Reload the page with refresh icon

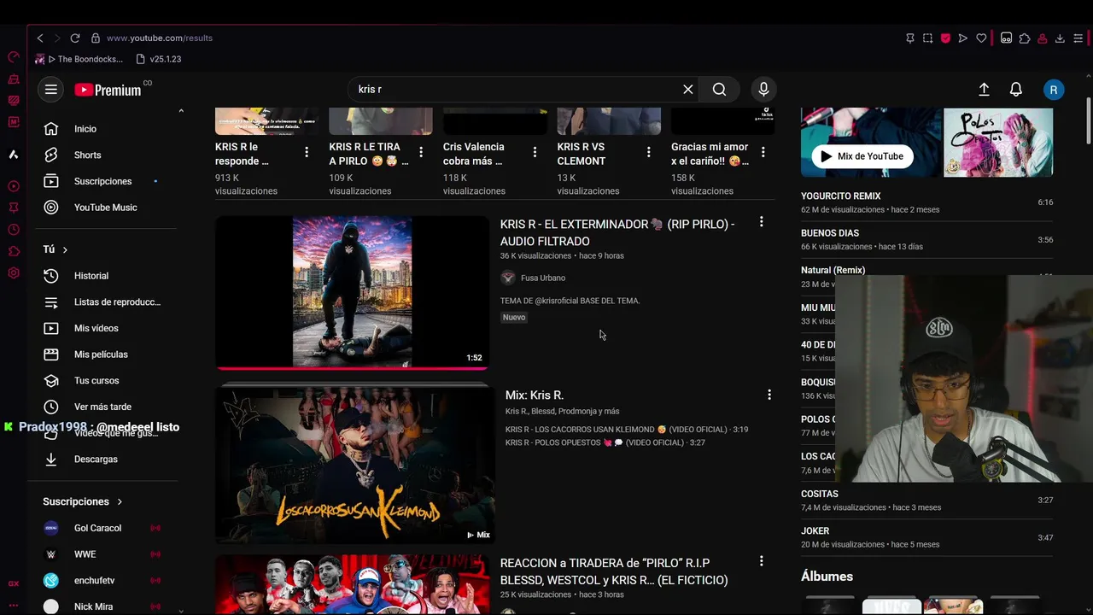[75, 38]
